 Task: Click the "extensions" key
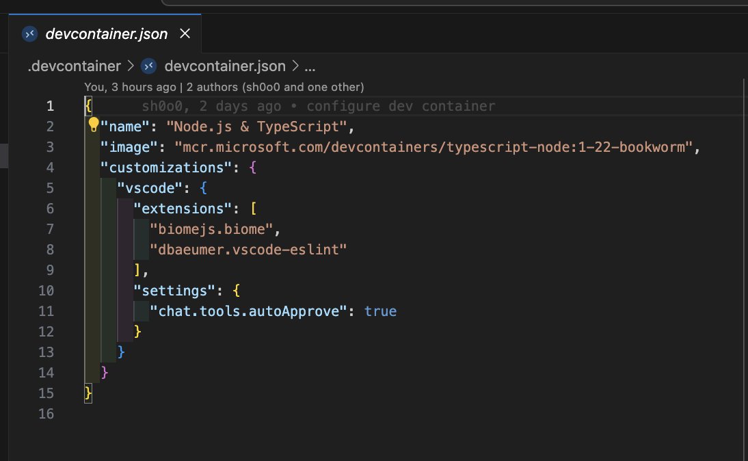183,209
